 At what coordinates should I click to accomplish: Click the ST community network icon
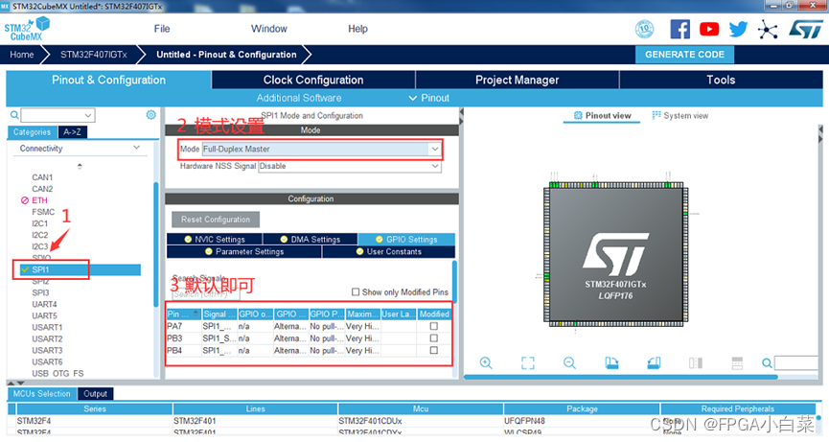pos(767,29)
